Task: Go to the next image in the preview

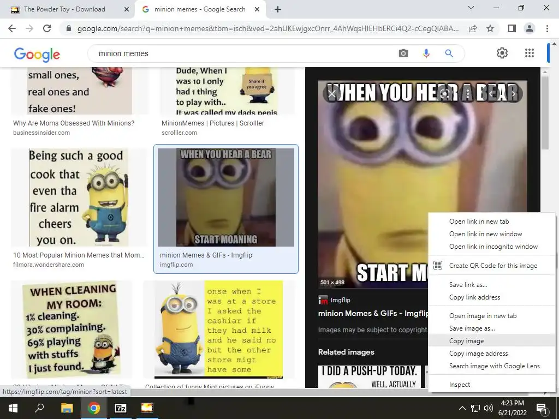Action: coord(513,94)
